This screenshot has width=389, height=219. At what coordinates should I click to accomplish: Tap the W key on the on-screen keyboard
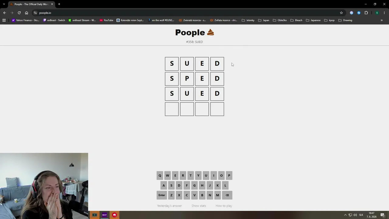[167, 176]
